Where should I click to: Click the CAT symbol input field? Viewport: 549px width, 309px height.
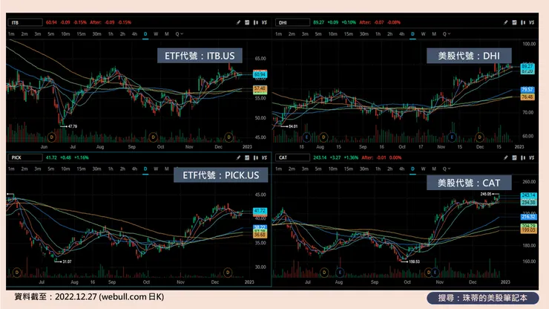click(293, 157)
